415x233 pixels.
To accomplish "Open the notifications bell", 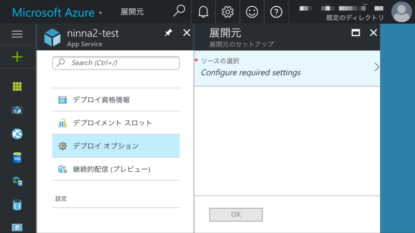I will tap(203, 12).
